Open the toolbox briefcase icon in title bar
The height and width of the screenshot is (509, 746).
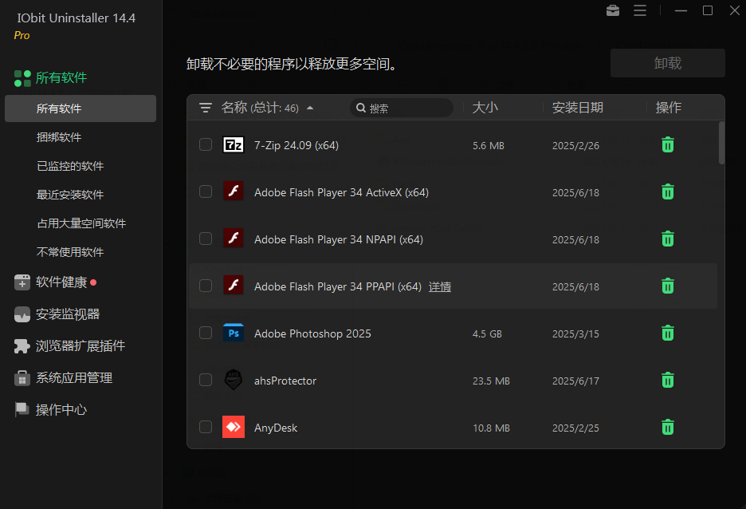[x=613, y=10]
